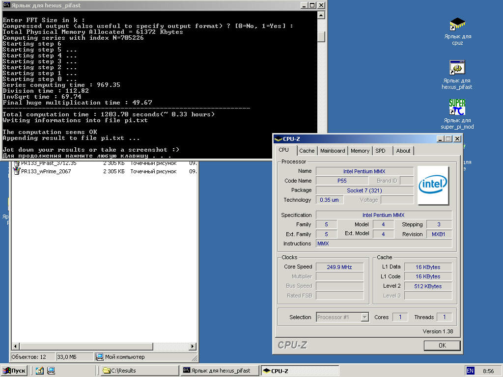This screenshot has height=377, width=503.
Task: Click the Results window horizontal scrollbar left arrow
Action: pos(15,346)
